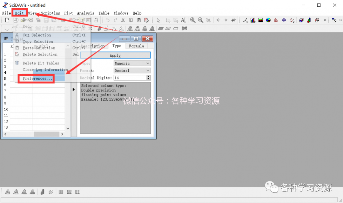Select table row header 7
343x203 pixels.
(x=5, y=91)
